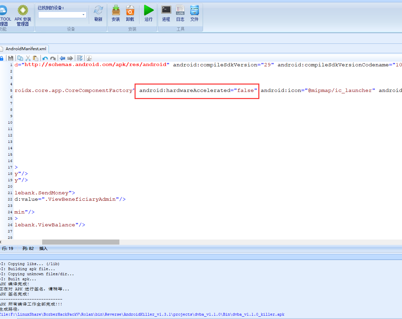Open the APK 安装管理器 tool

(23, 15)
